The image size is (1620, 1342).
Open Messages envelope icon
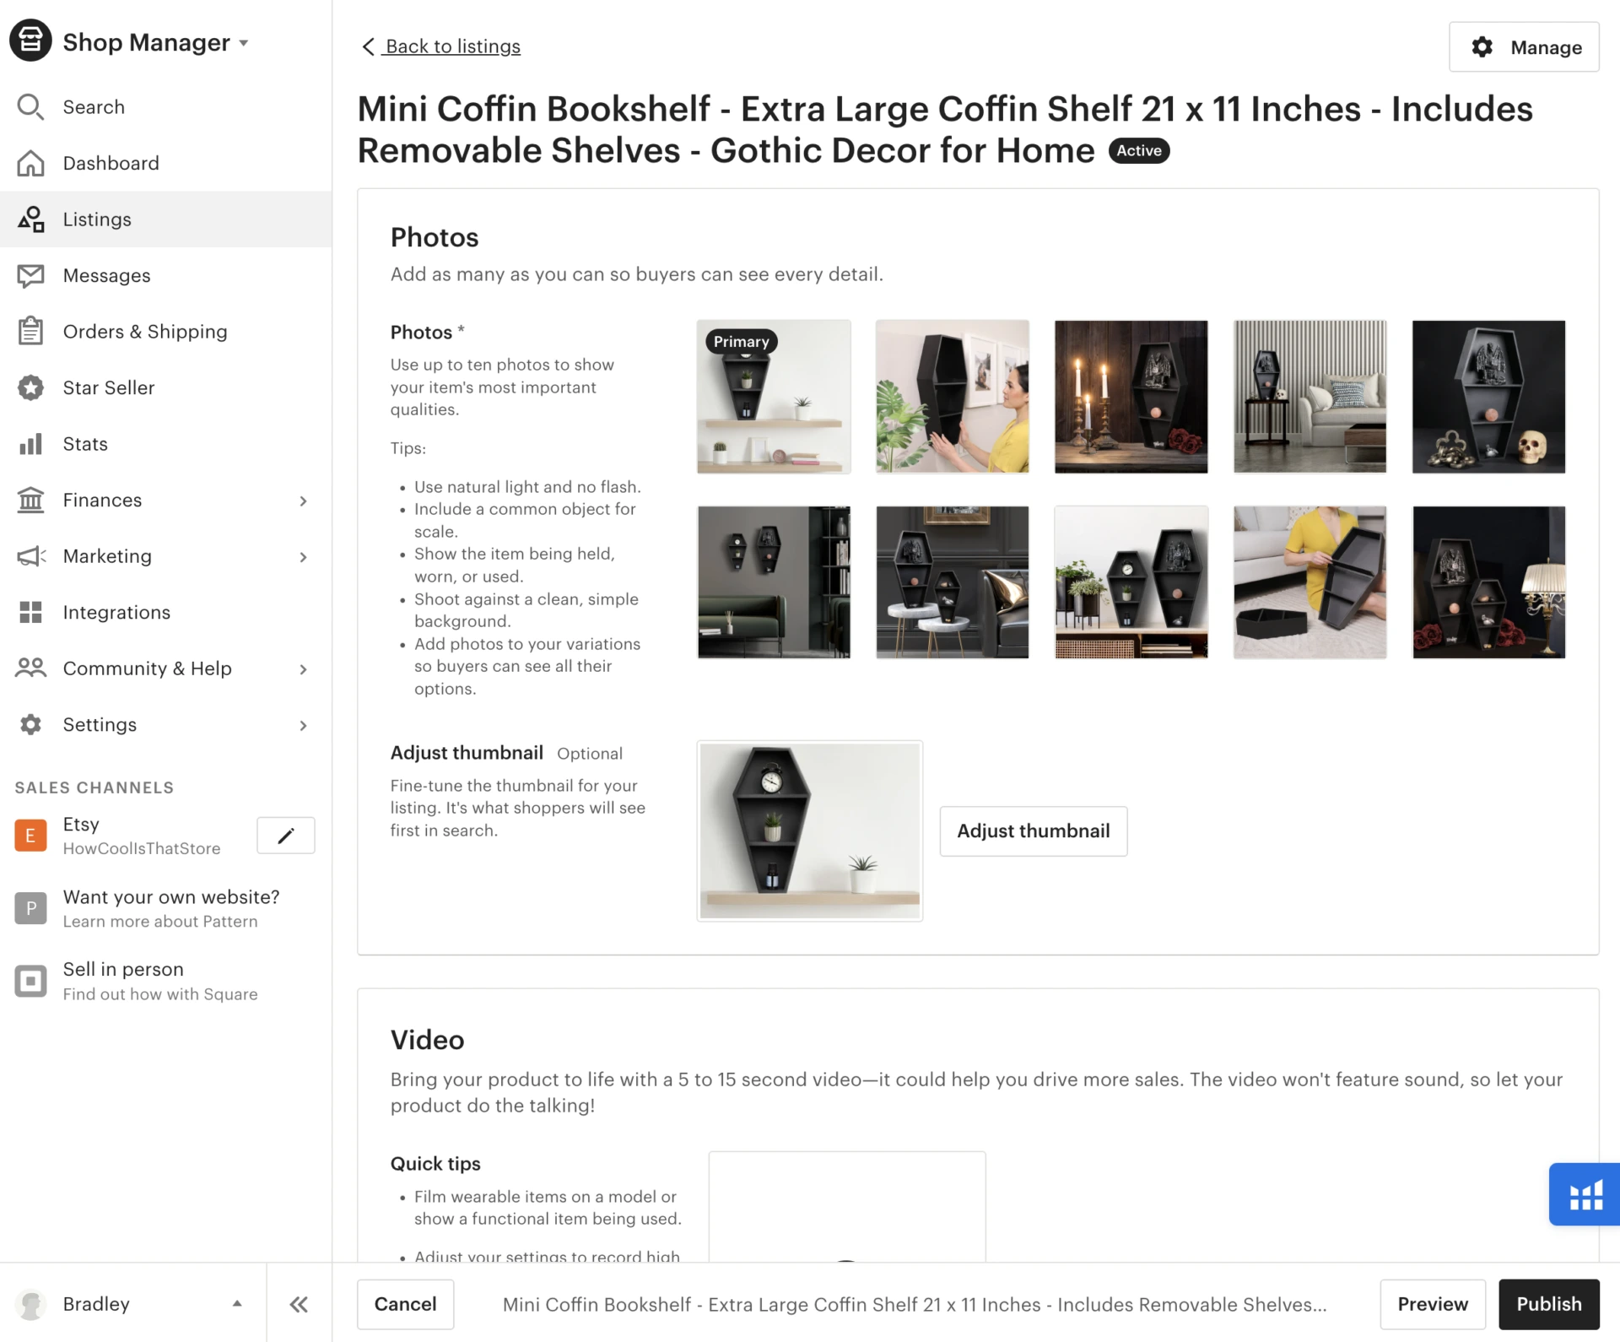[31, 275]
